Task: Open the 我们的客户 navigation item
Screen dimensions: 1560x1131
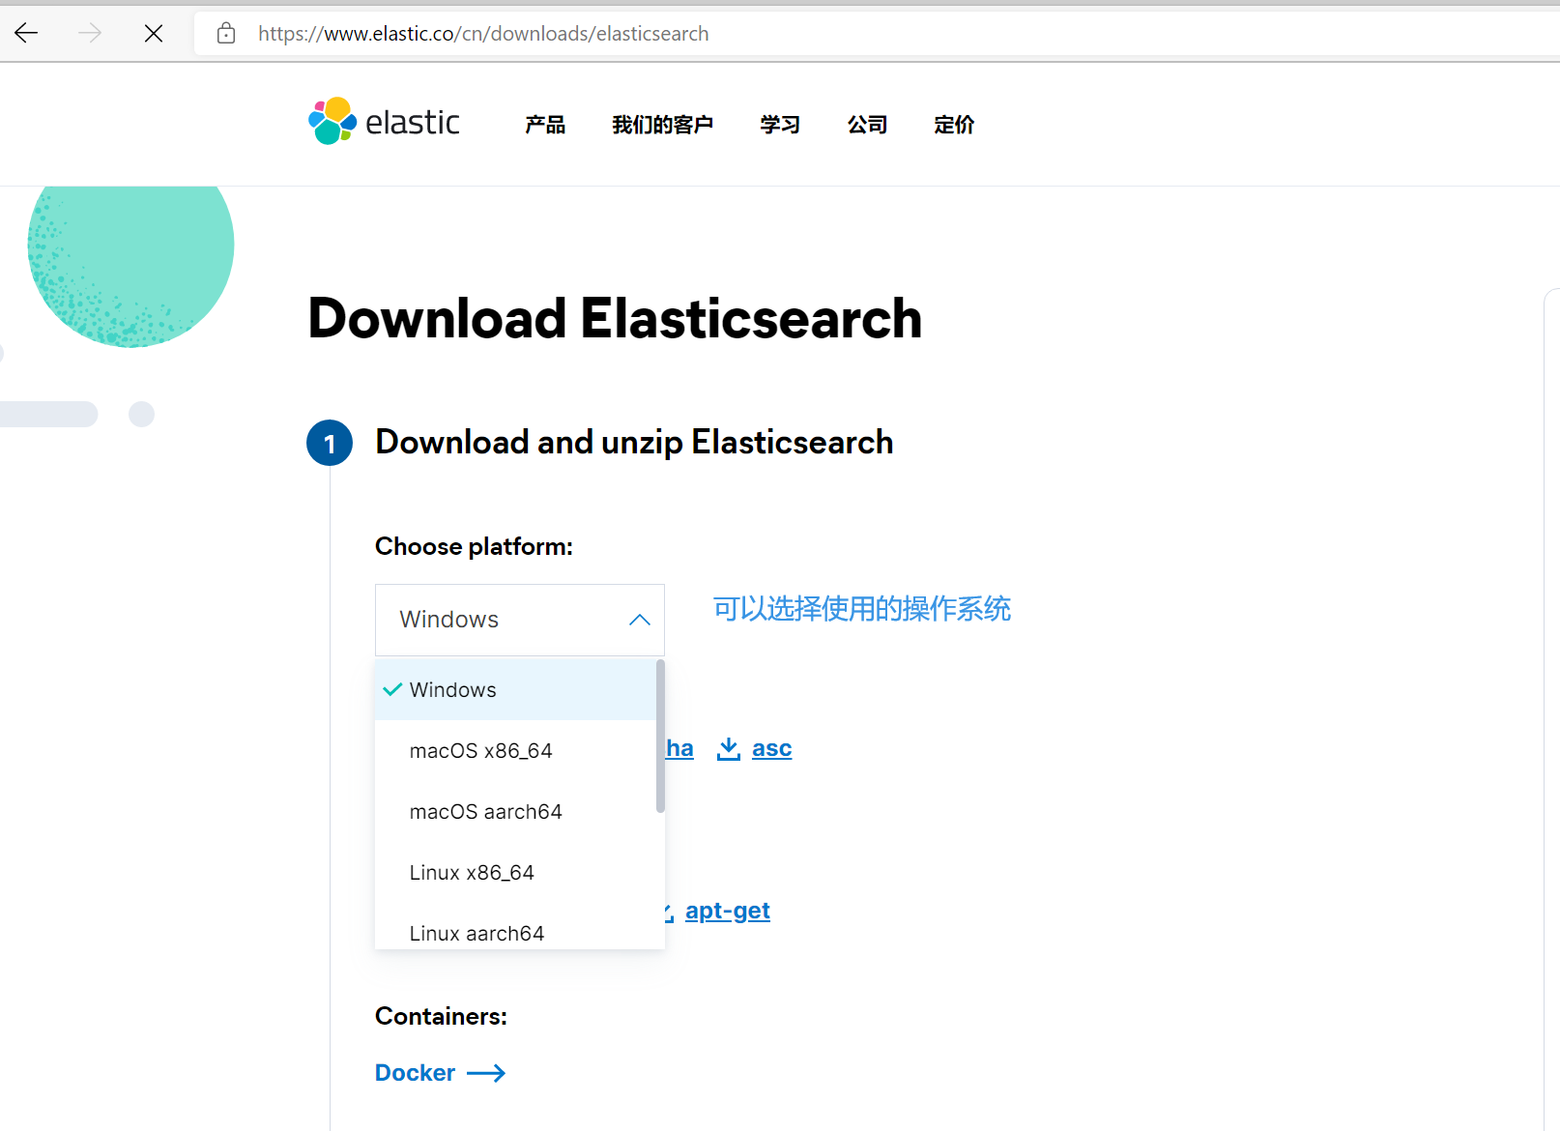Action: tap(662, 125)
